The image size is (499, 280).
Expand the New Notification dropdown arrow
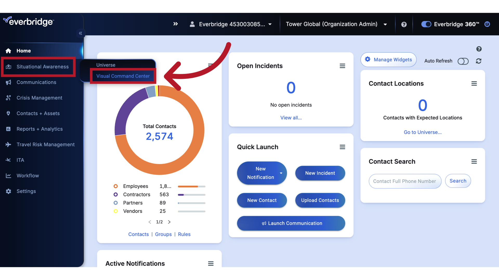coord(281,173)
